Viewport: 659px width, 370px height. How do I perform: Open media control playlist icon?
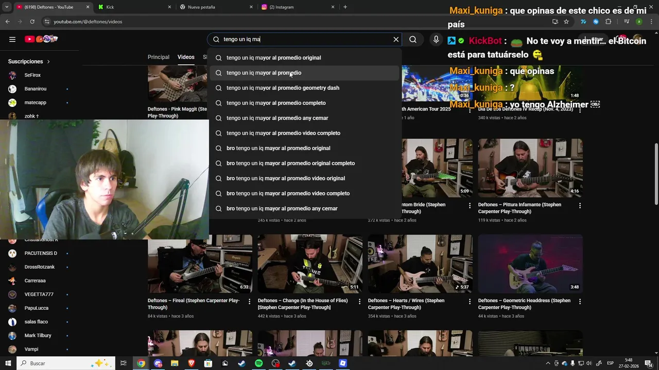click(x=627, y=22)
